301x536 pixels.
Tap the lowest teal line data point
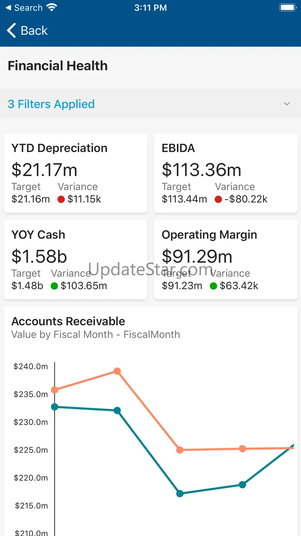pyautogui.click(x=180, y=493)
